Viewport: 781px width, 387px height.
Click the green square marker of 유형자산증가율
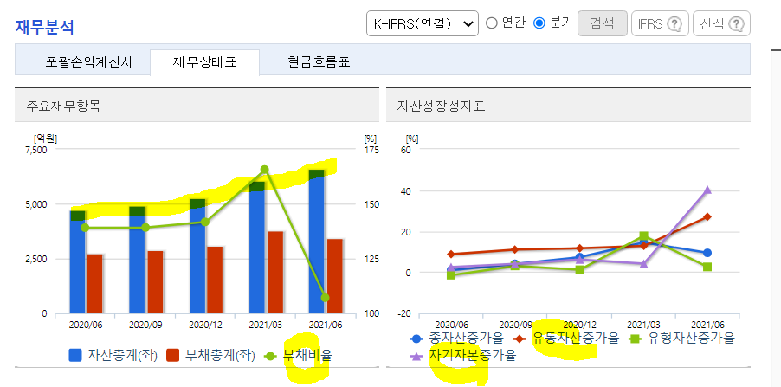pos(636,339)
